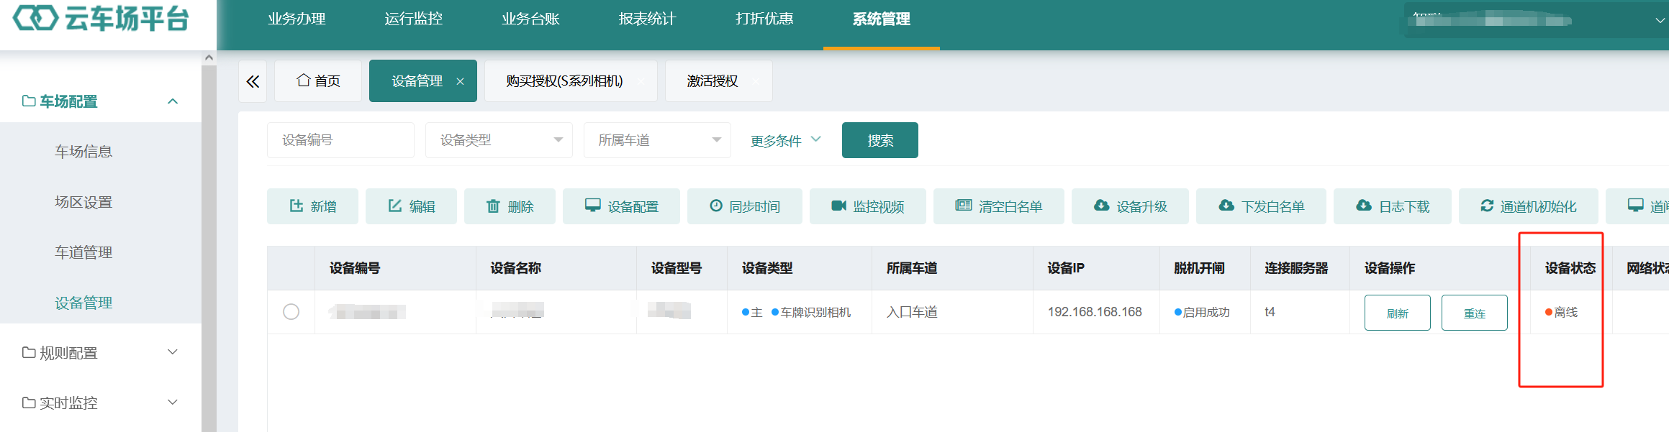Open 车场信息 in the sidebar
The image size is (1669, 432).
click(83, 152)
